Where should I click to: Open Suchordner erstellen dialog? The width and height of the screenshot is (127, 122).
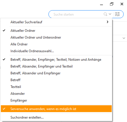tap(56, 117)
